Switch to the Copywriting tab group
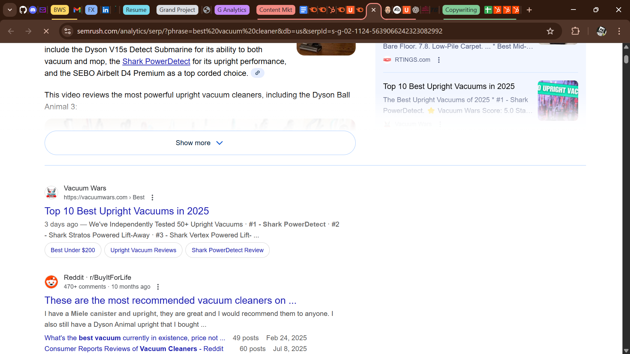The width and height of the screenshot is (630, 354). click(x=461, y=10)
